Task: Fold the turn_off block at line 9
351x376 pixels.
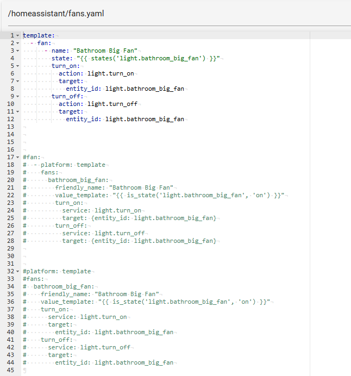Action: click(18, 96)
